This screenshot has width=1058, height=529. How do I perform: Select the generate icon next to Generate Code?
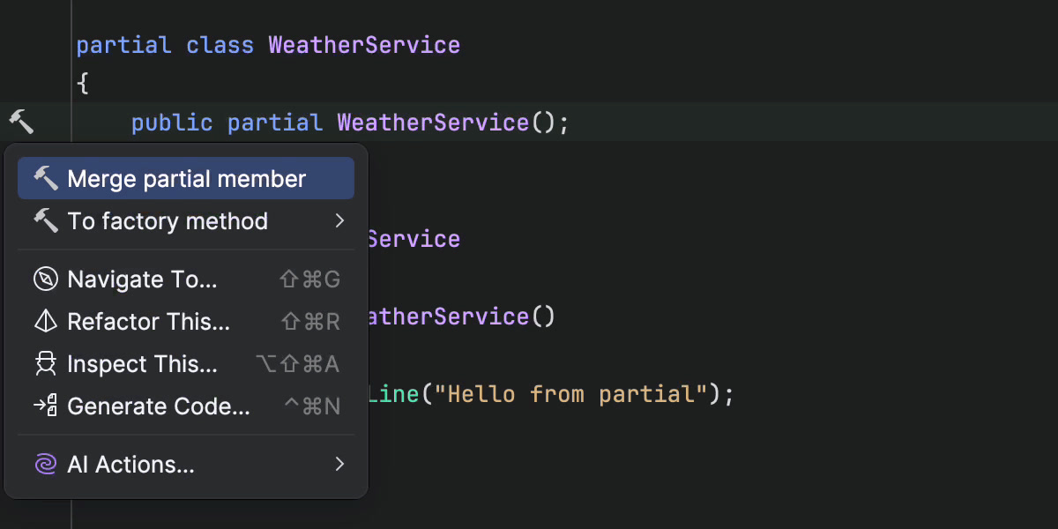pos(46,406)
